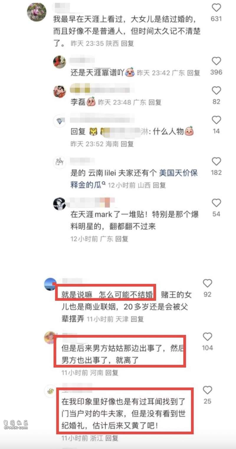The width and height of the screenshot is (236, 449).
Task: Like the 李磊 reply with 82 likes
Action: tap(216, 91)
